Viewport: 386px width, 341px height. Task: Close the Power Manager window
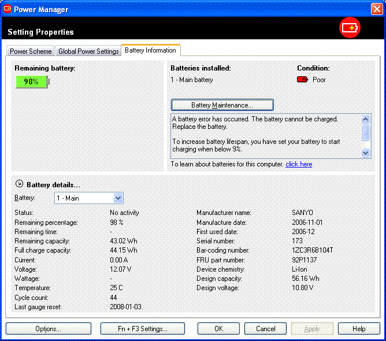pos(377,9)
